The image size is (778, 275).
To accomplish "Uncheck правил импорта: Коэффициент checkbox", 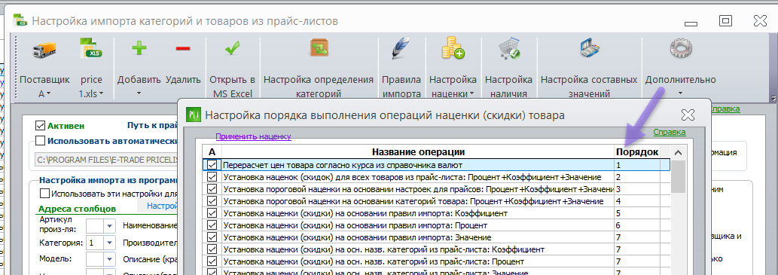I will coord(212,213).
